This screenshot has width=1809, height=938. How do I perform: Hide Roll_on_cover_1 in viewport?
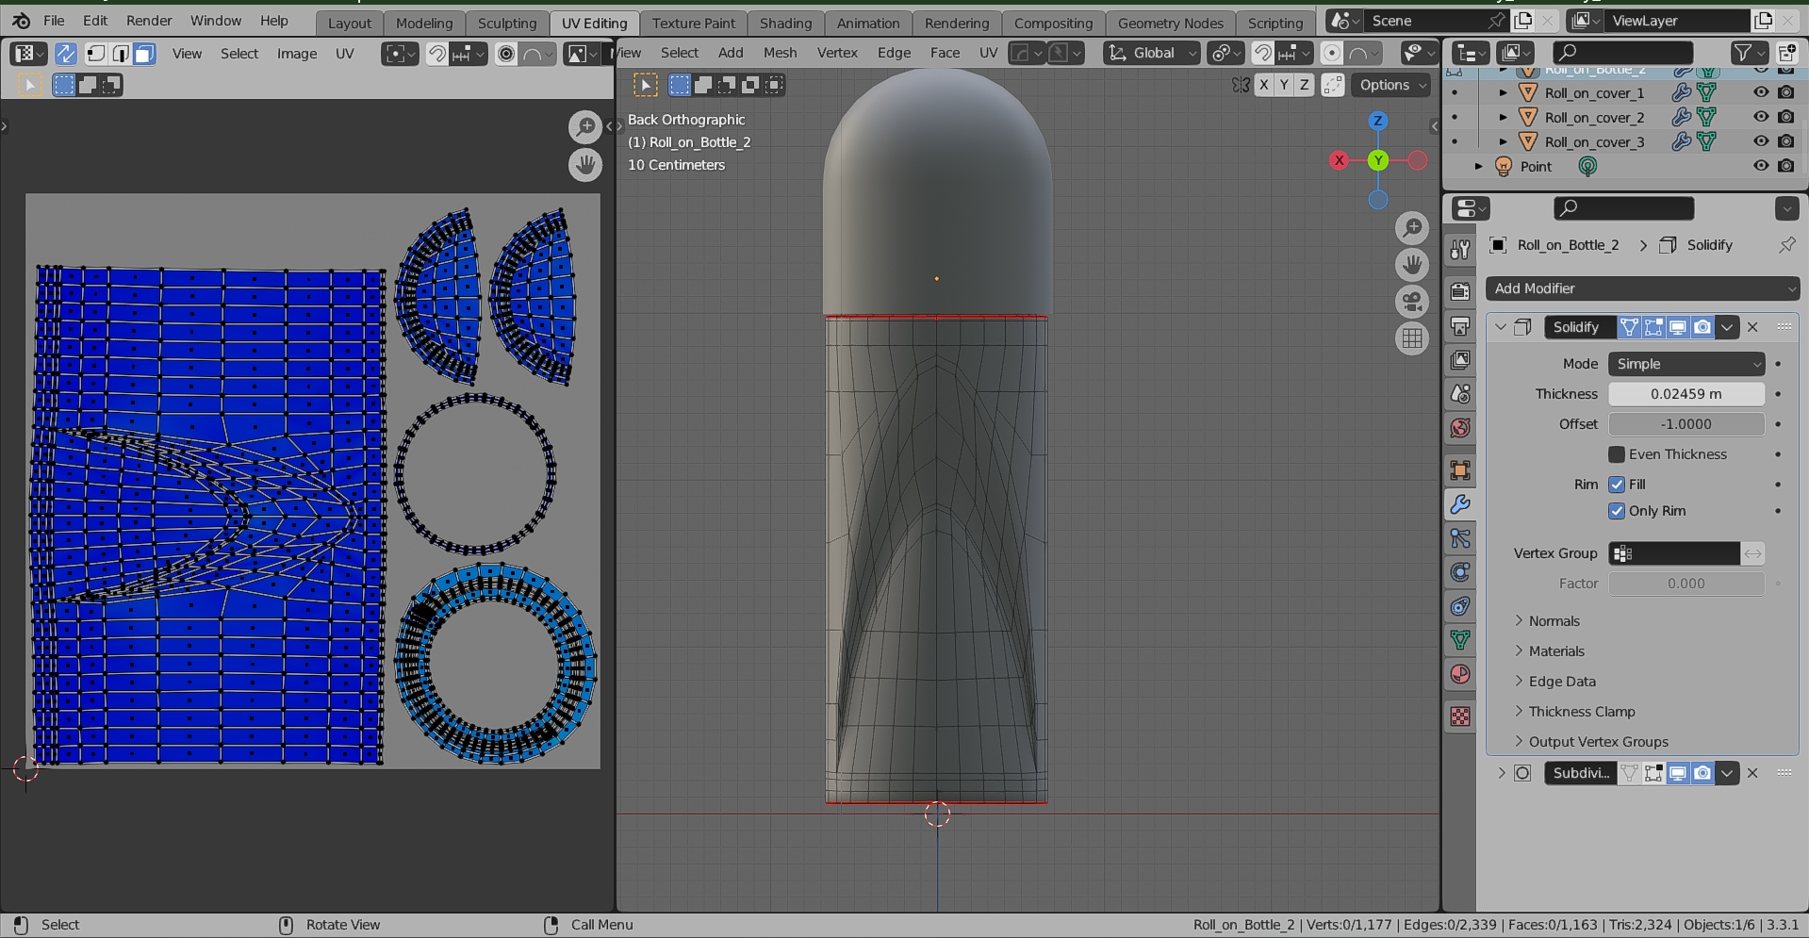pos(1761,92)
